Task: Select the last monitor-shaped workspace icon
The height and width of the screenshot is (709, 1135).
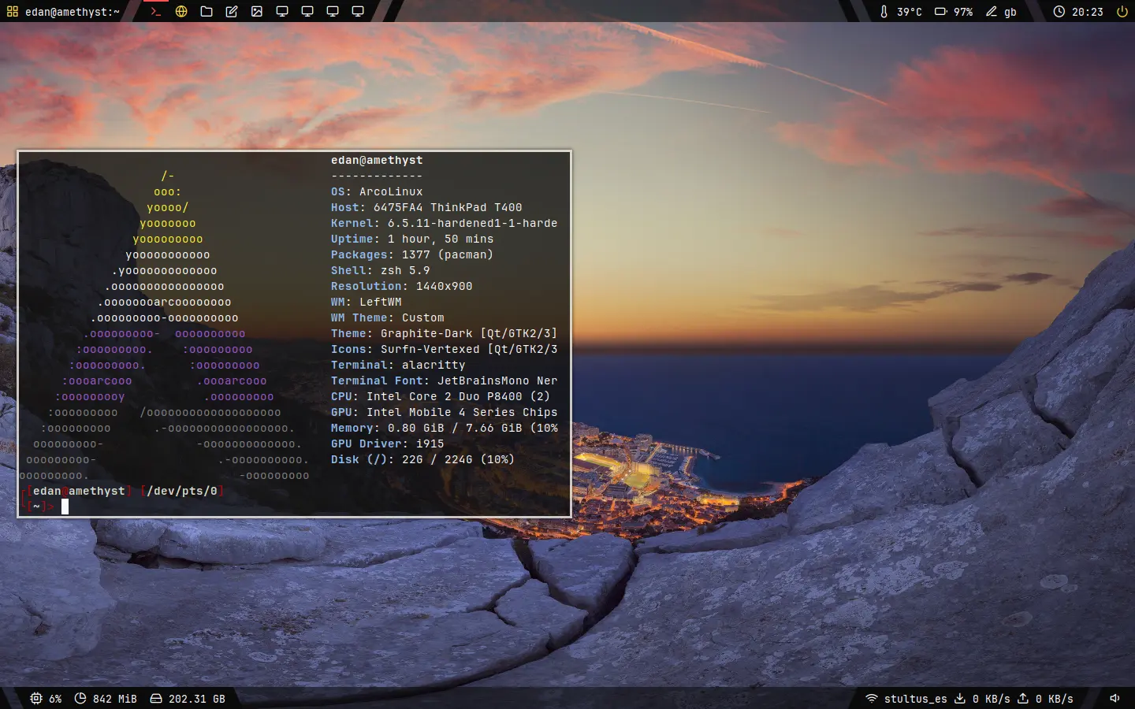Action: (358, 12)
